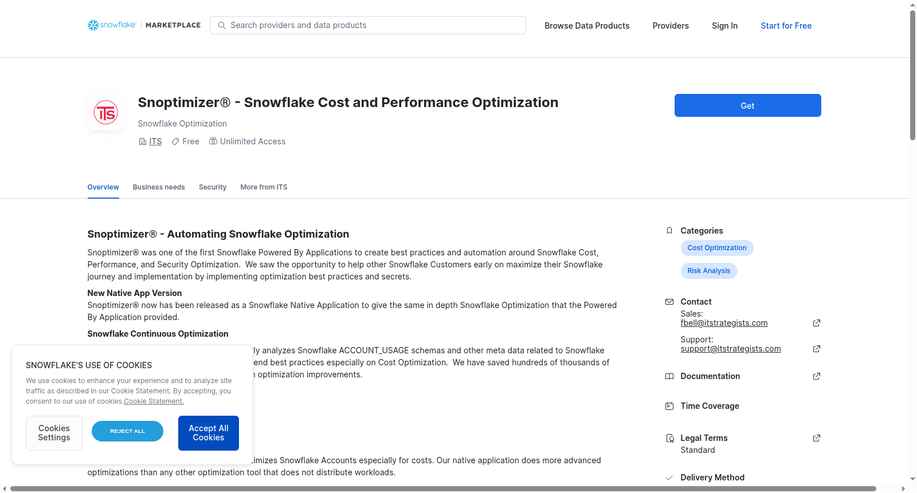Click the search magnifier icon
This screenshot has width=917, height=493.
222,25
